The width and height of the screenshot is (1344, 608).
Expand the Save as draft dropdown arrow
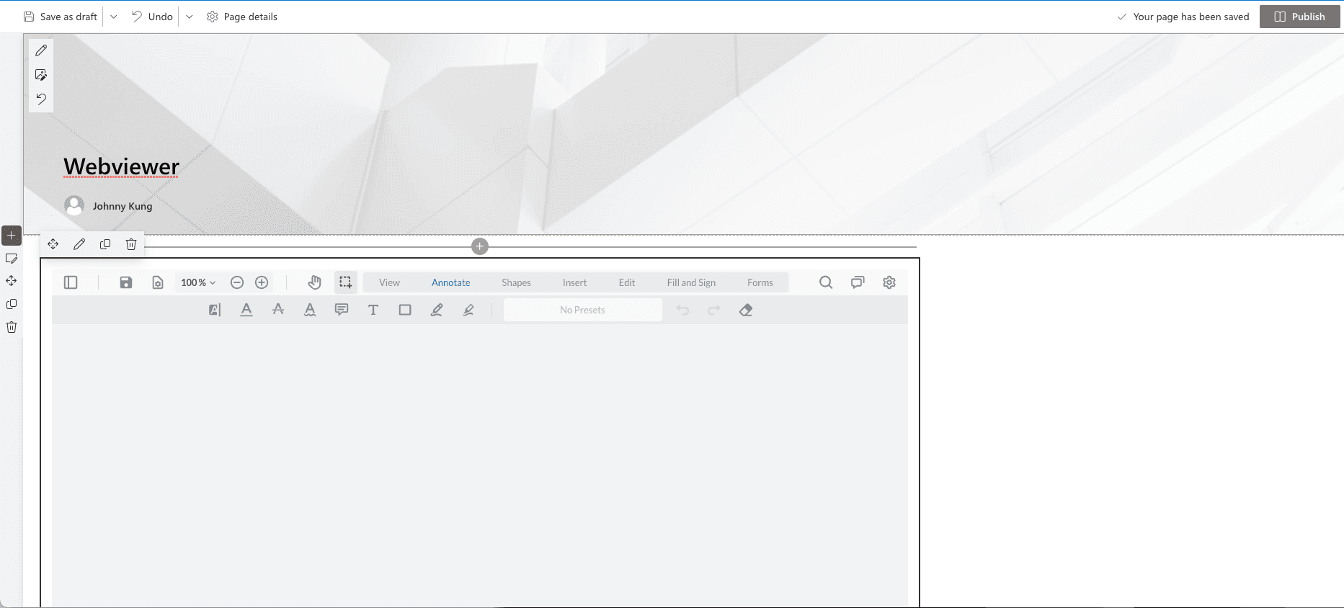tap(114, 17)
